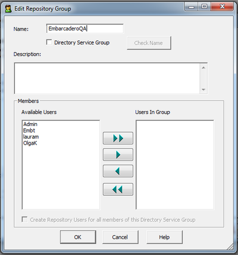The height and width of the screenshot is (255, 238).
Task: Click the Cancel button
Action: point(120,237)
